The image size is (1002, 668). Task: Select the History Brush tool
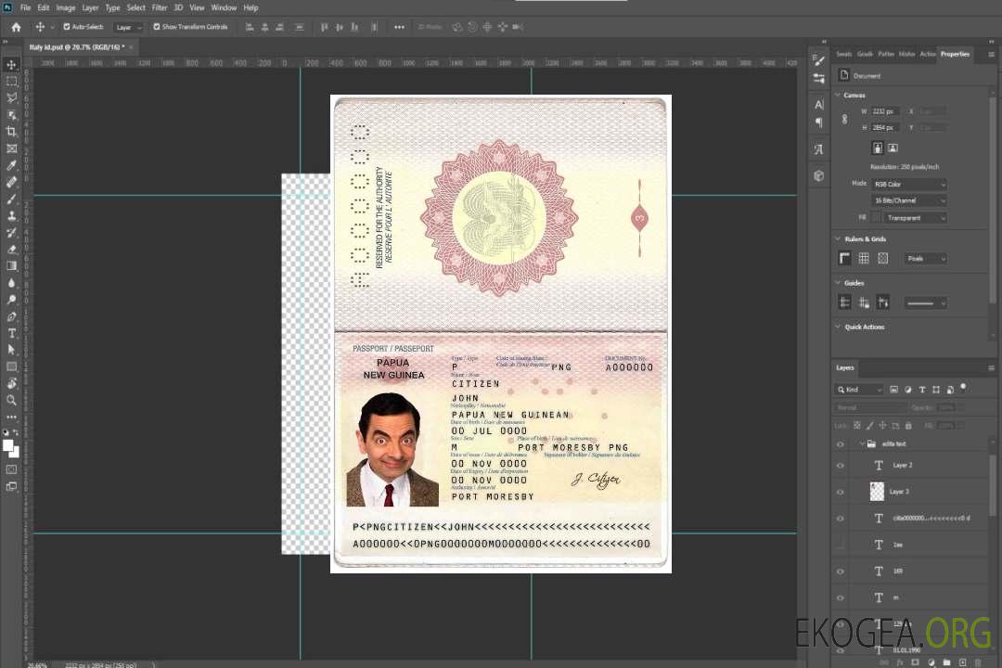(11, 233)
